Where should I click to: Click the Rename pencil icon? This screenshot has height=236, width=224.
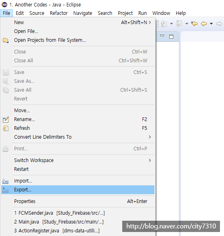point(6,119)
